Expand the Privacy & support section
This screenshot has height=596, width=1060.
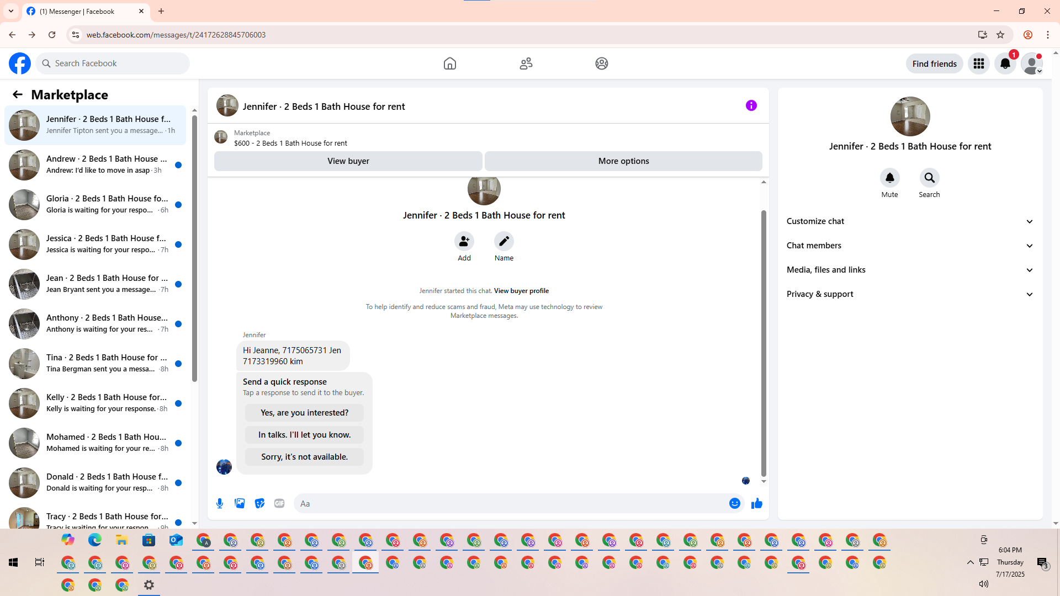point(910,294)
